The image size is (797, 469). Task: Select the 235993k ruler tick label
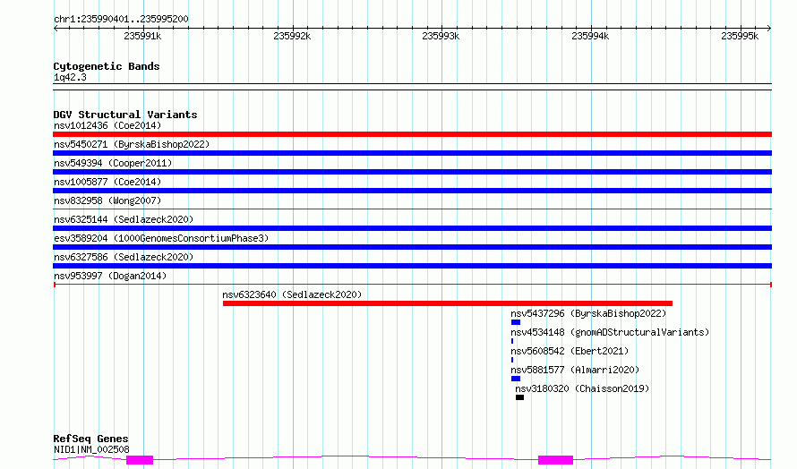441,36
